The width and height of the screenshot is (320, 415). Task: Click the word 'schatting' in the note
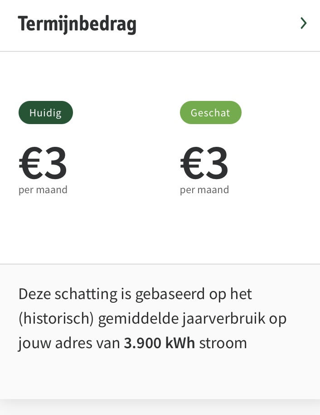coord(86,294)
